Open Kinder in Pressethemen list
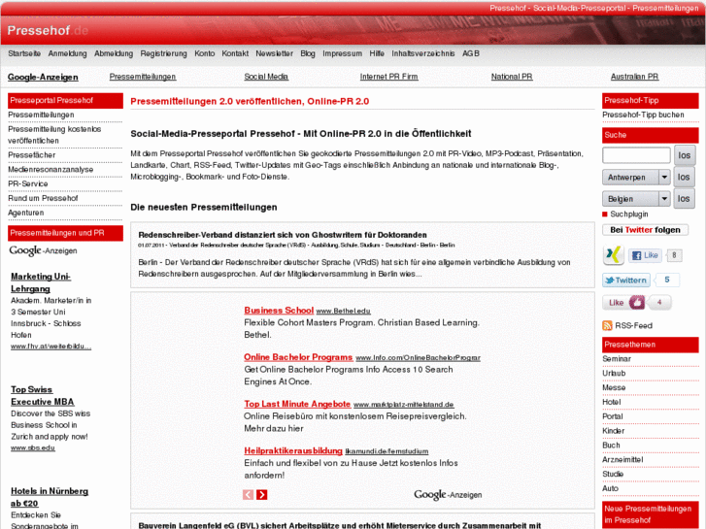706x529 pixels. [613, 431]
